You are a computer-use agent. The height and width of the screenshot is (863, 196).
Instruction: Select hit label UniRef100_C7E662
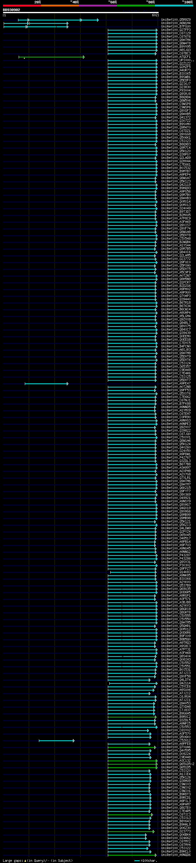[x=176, y=397]
